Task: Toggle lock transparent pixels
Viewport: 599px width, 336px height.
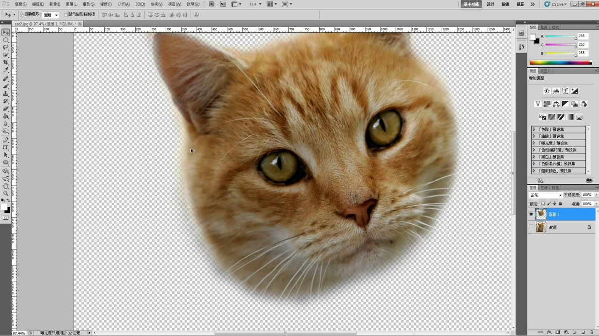Action: pyautogui.click(x=543, y=203)
